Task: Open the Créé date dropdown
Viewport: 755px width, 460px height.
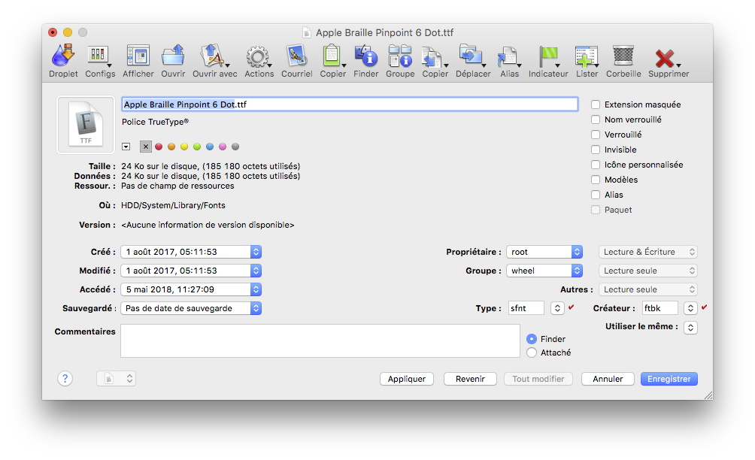Action: point(256,252)
